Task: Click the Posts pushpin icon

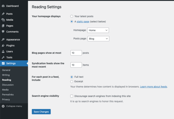Action: point(3,14)
